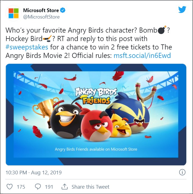
Task: Click the blue verified badge
Action: click(63, 10)
